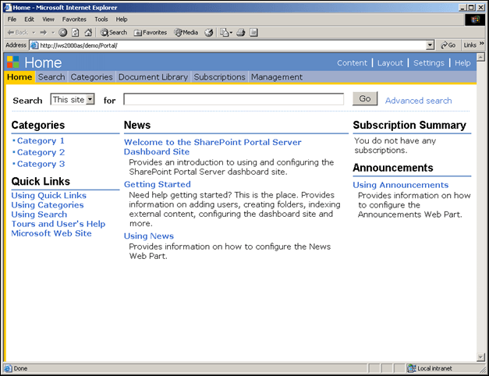Click the portal Help link in header

point(462,63)
